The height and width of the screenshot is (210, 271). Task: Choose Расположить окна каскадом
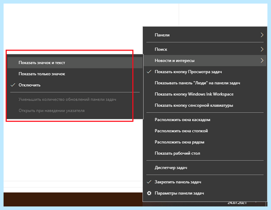tap(205, 120)
